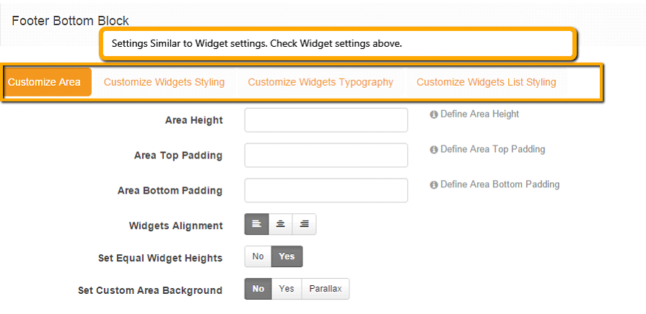Set Equal Widget Heights to No
This screenshot has height=314, width=646.
click(258, 256)
